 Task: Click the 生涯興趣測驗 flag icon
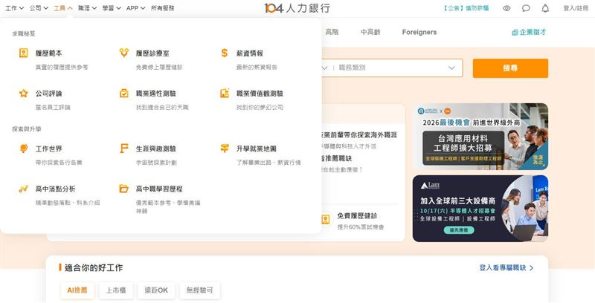[123, 149]
